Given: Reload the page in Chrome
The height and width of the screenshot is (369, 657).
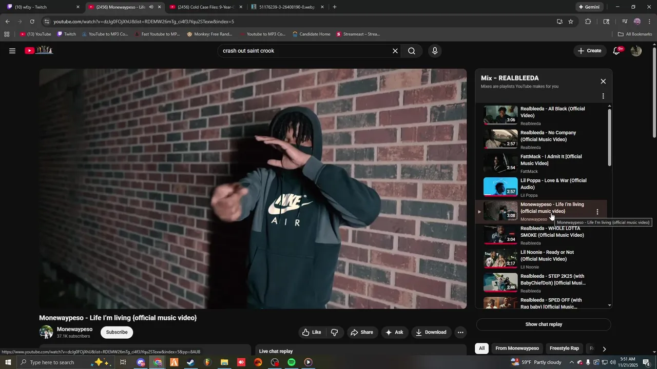Looking at the screenshot, I should point(32,22).
